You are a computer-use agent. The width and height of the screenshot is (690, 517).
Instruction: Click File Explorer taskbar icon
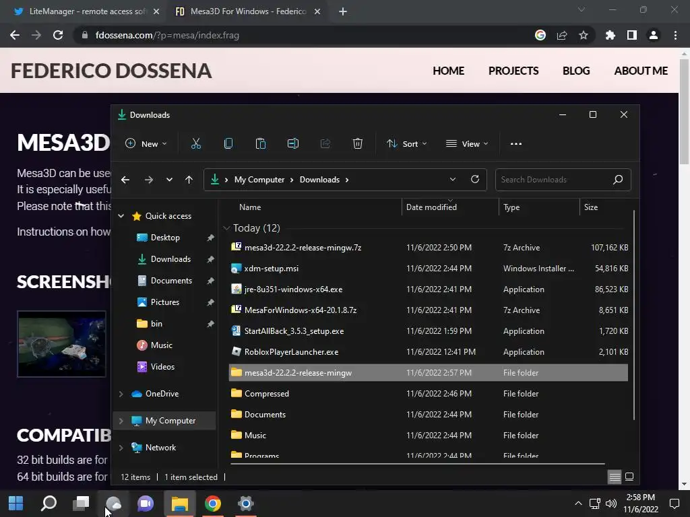[179, 504]
